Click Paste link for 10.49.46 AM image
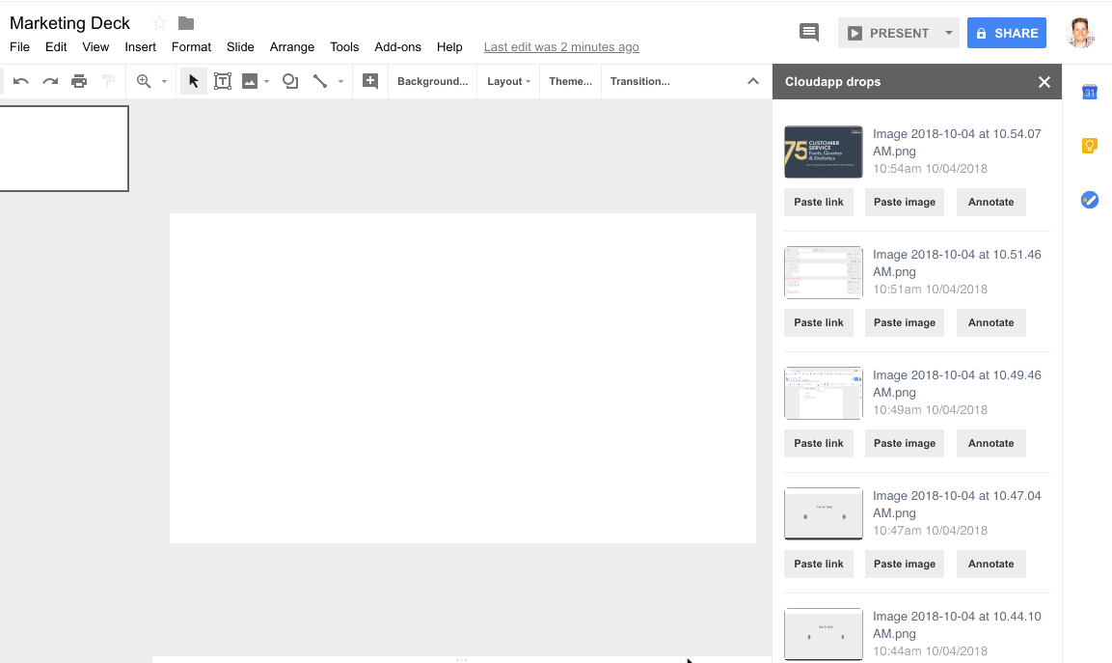The height and width of the screenshot is (663, 1112). 819,443
